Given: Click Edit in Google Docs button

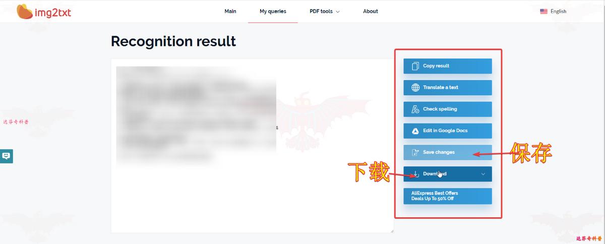Looking at the screenshot, I should (x=448, y=131).
